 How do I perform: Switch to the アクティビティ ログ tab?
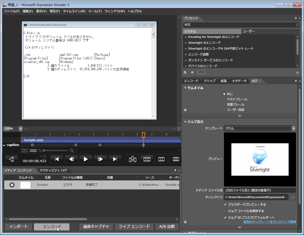53,170
